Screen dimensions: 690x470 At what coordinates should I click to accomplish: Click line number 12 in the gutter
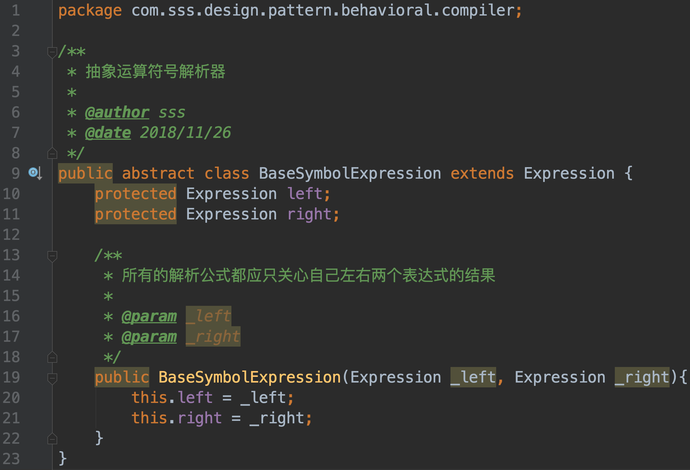[11, 235]
